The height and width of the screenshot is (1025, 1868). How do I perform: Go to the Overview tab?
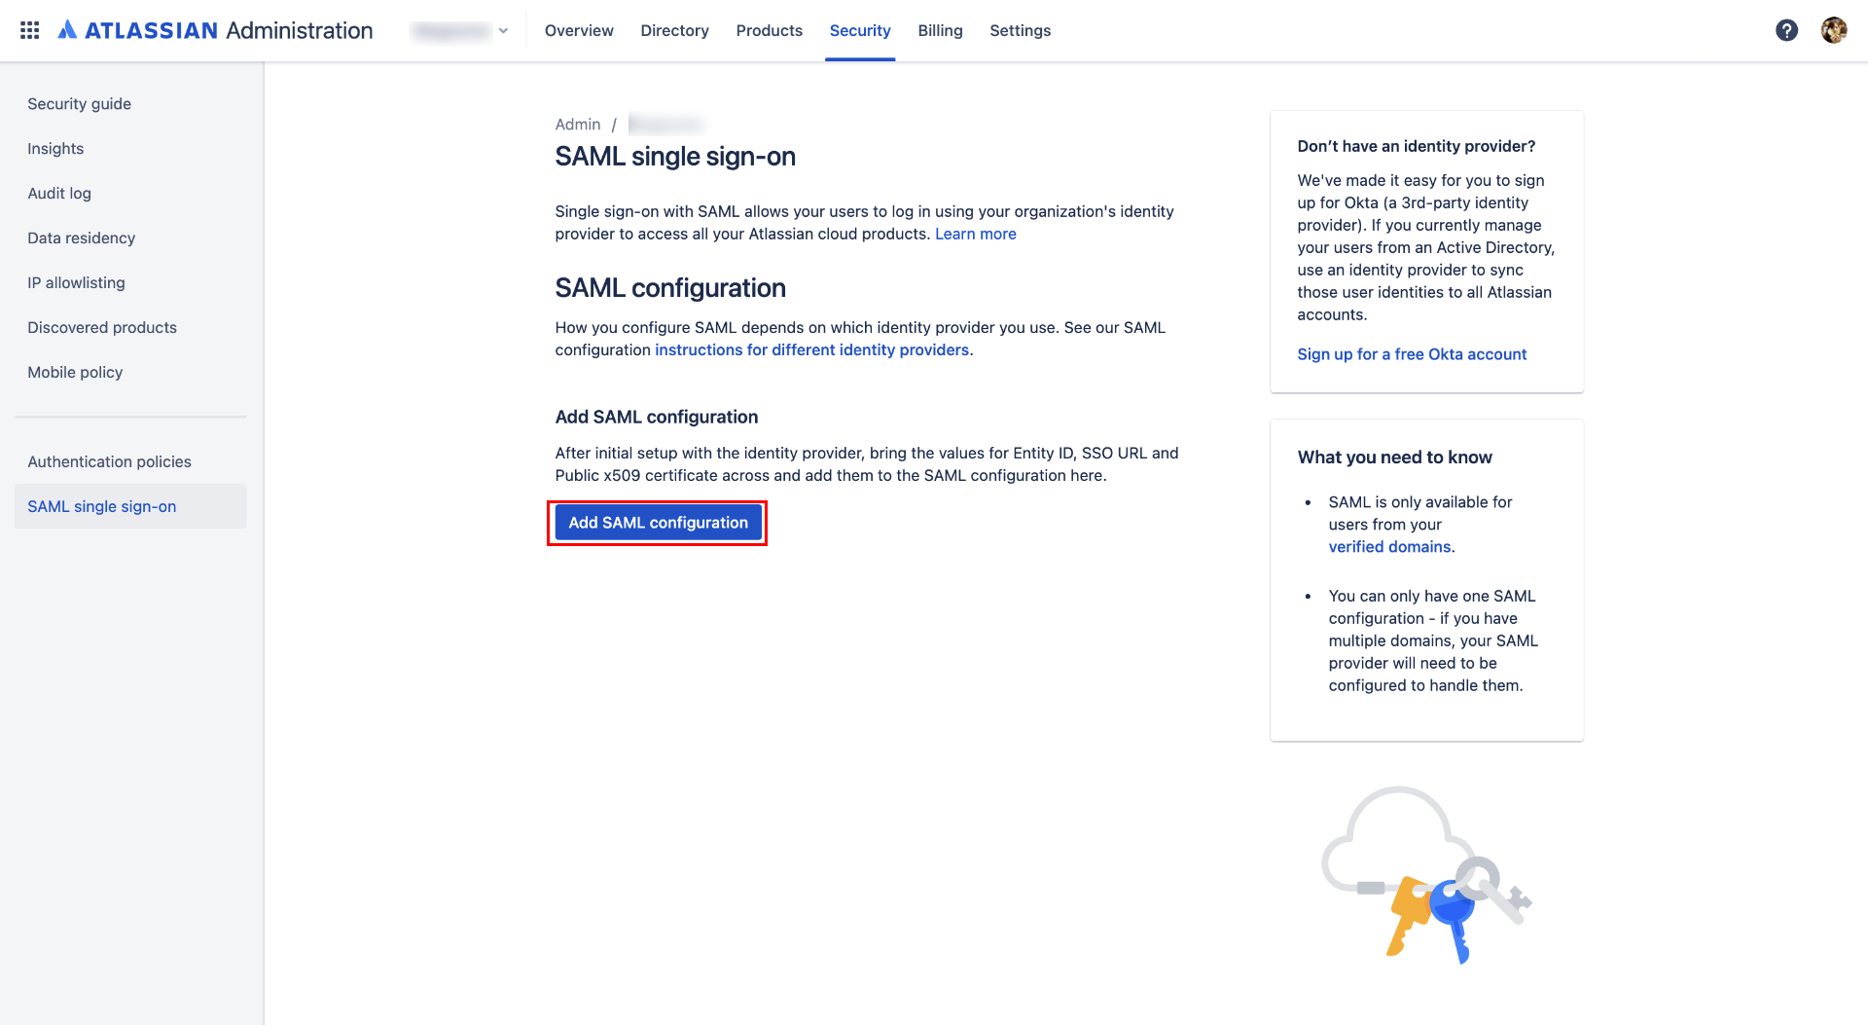pos(579,30)
